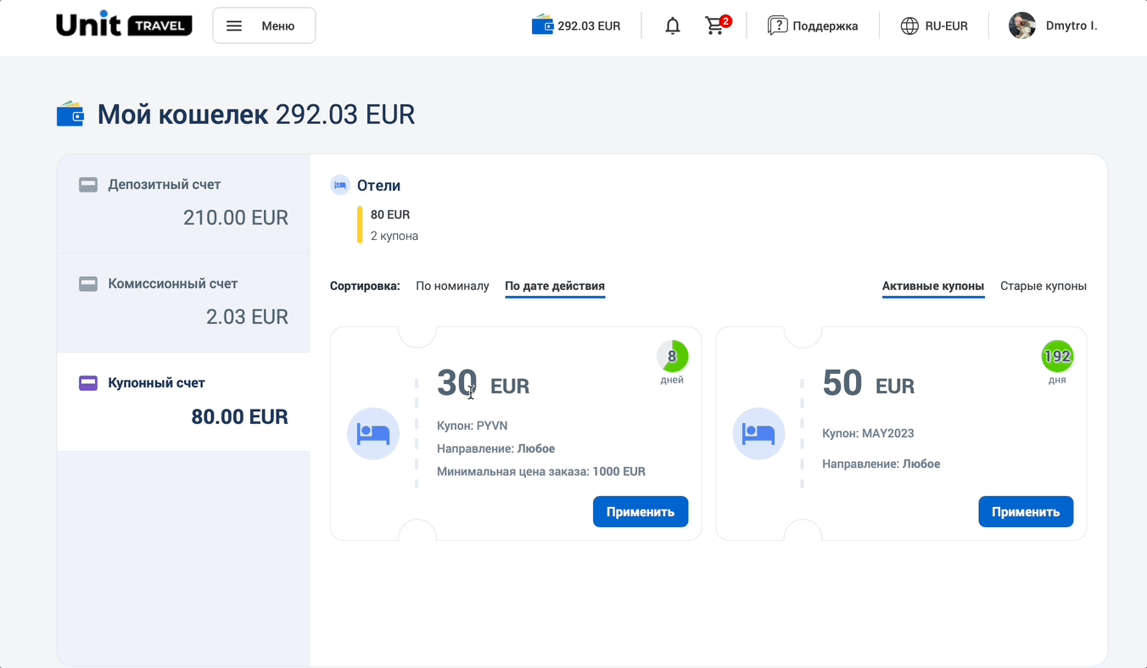
Task: Click the wallet icon in the header
Action: 542,25
